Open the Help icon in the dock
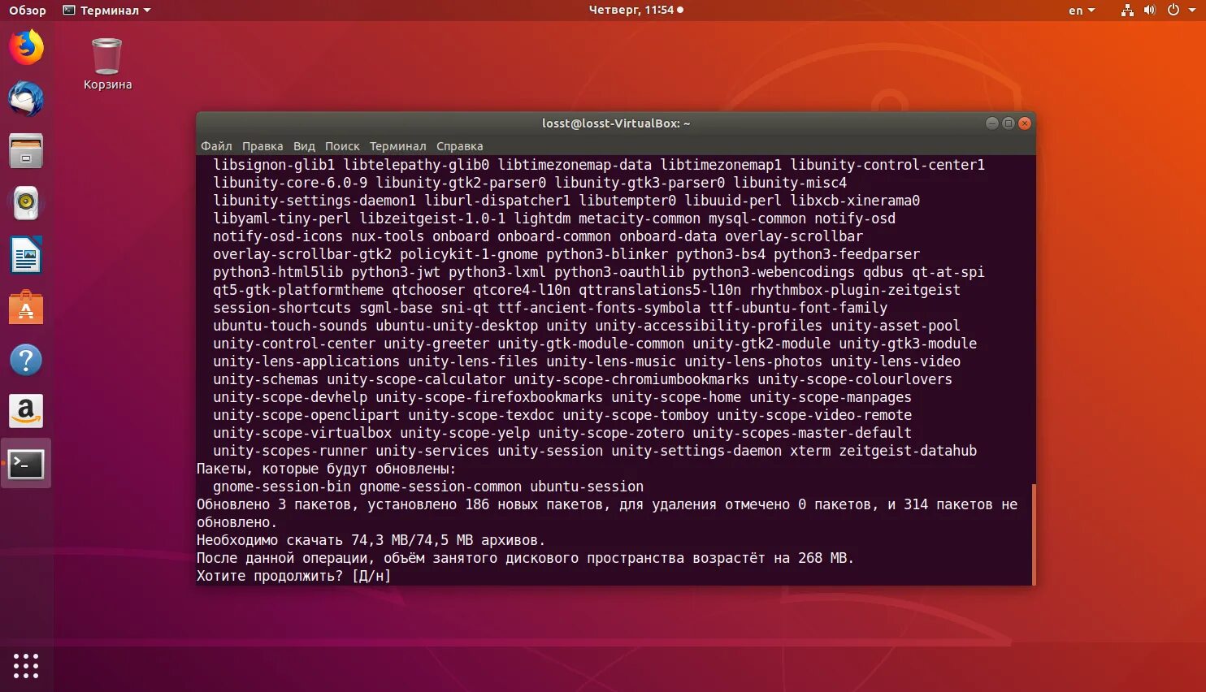1206x692 pixels. click(x=26, y=360)
